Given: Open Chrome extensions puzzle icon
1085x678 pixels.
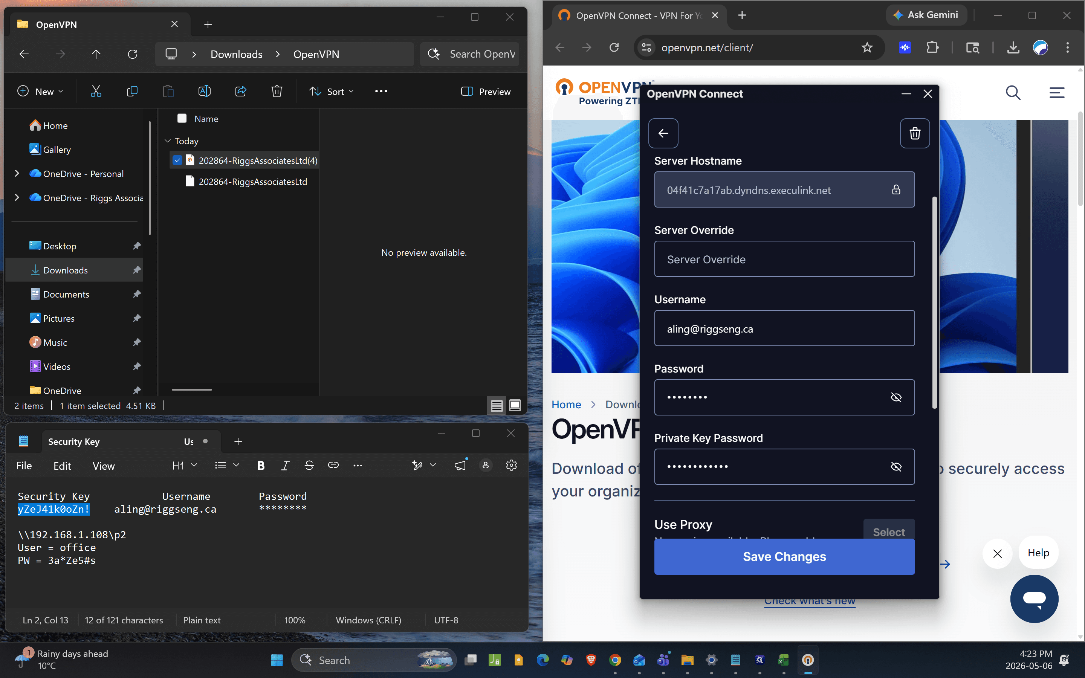Looking at the screenshot, I should coord(932,47).
